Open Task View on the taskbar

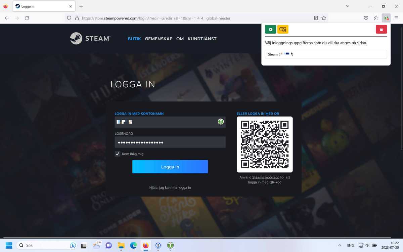[84, 246]
